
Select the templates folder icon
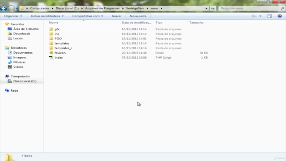click(51, 43)
